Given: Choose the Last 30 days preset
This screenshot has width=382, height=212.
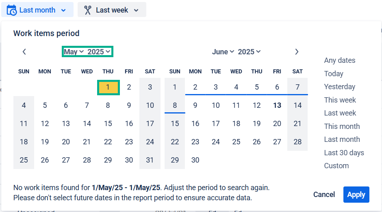Looking at the screenshot, I should [344, 153].
